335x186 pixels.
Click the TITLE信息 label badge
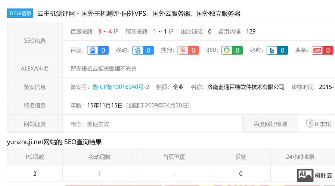[x=20, y=13]
